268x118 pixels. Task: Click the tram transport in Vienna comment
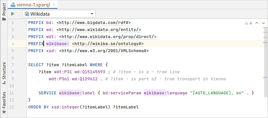tap(165, 79)
